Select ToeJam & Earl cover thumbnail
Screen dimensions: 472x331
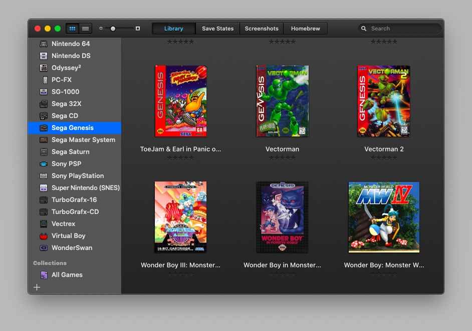click(180, 101)
